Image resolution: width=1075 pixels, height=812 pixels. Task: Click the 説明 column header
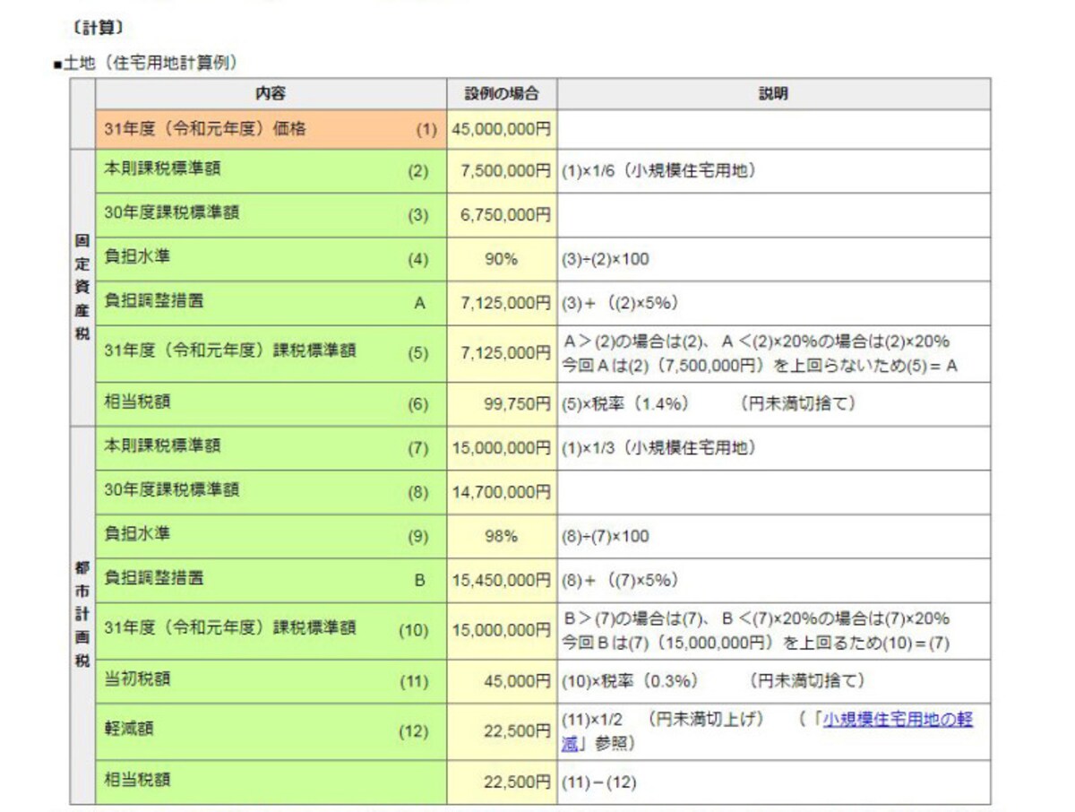[773, 93]
